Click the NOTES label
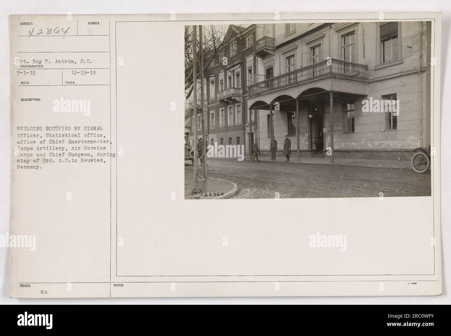451x336 pixels. (x=118, y=286)
